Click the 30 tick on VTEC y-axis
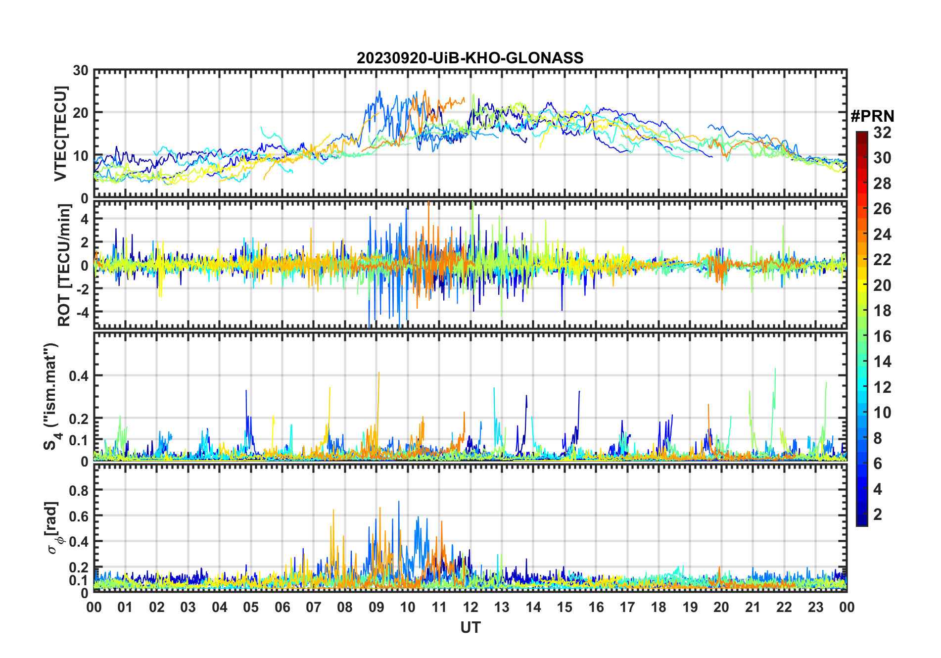Screen dimensions: 941x658 [81, 70]
